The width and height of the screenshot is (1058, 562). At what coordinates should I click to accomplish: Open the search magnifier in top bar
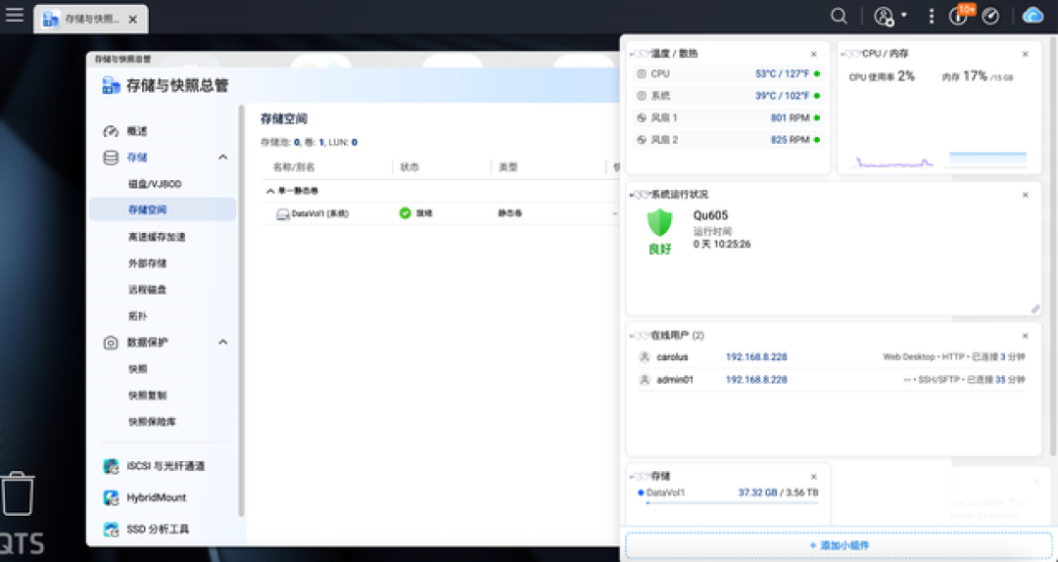839,17
